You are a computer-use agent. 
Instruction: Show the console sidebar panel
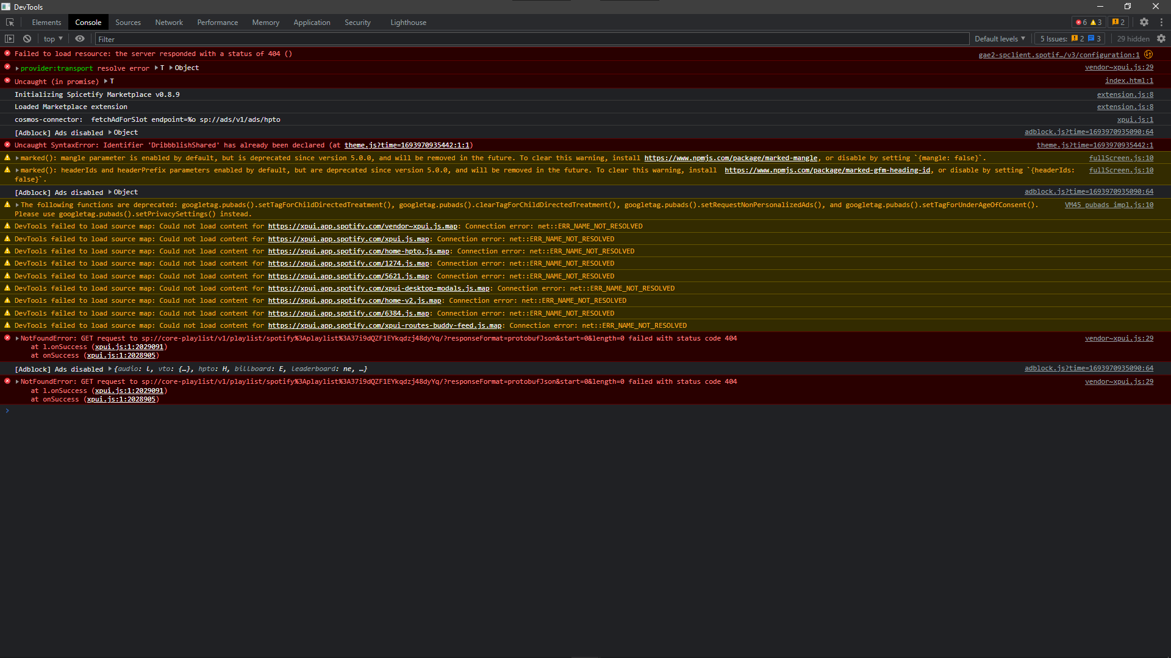[x=10, y=39]
